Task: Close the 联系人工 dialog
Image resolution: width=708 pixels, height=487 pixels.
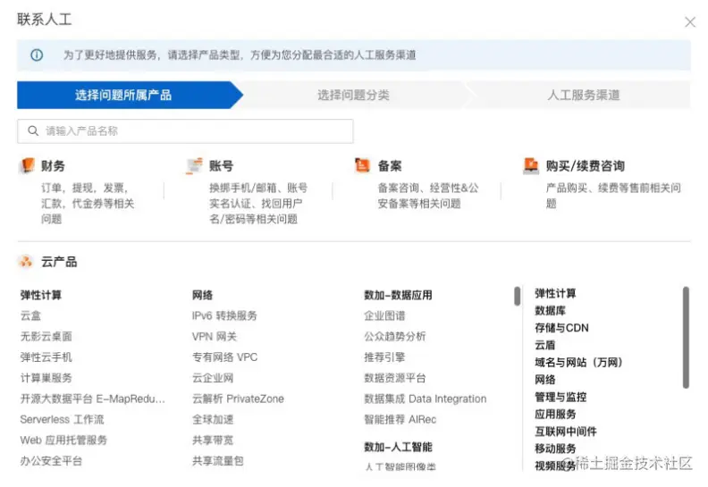Action: [x=689, y=21]
